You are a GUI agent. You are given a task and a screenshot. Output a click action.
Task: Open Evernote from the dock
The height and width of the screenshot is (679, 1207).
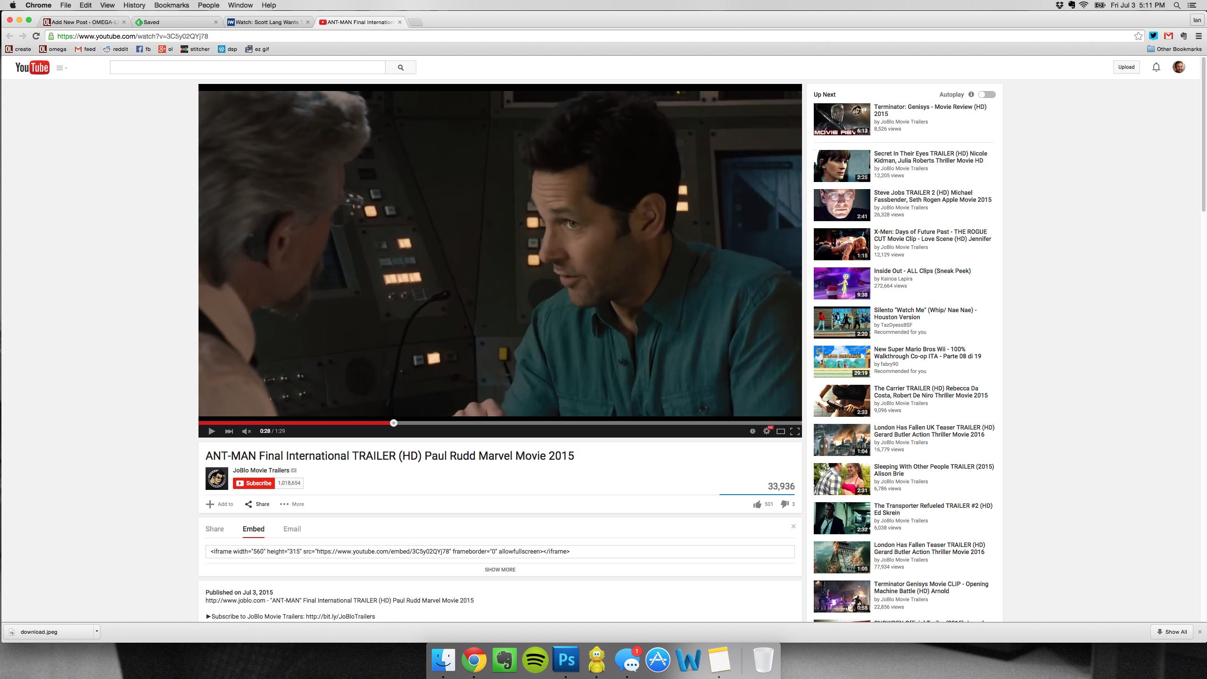tap(504, 660)
